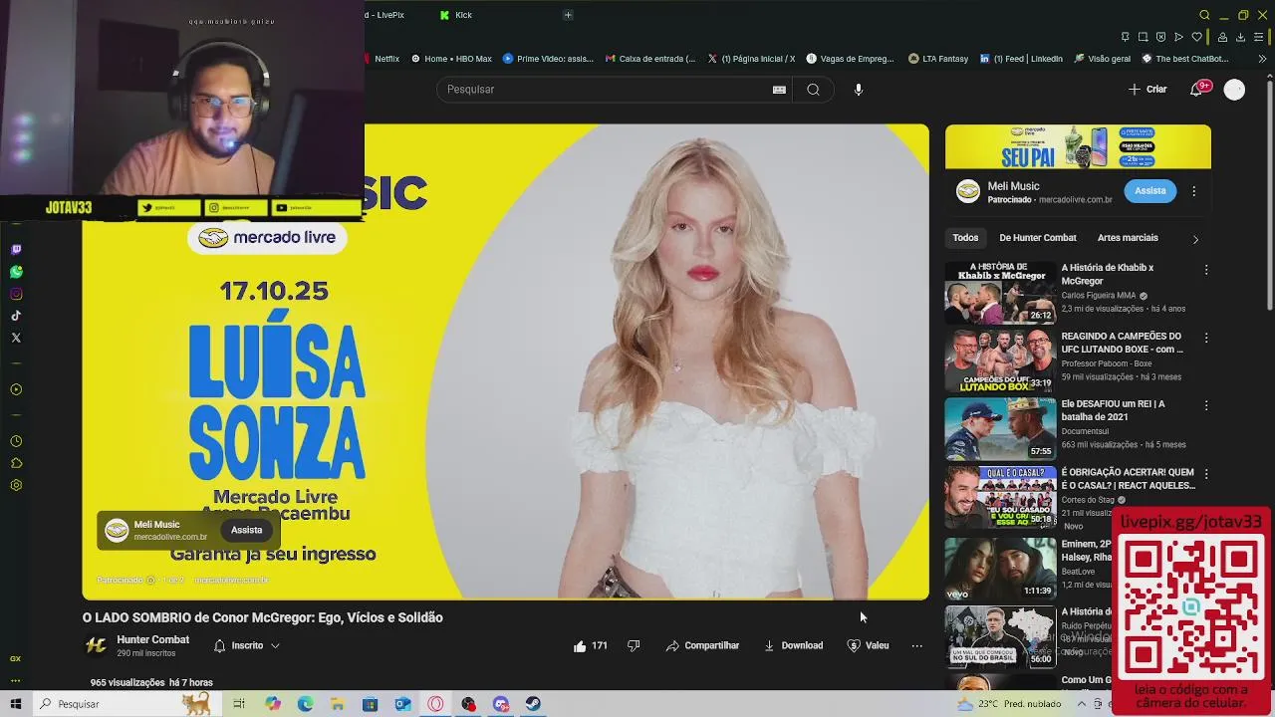This screenshot has height=717, width=1275.
Task: Open Opera easy setup sliders icon
Action: coord(1259,37)
